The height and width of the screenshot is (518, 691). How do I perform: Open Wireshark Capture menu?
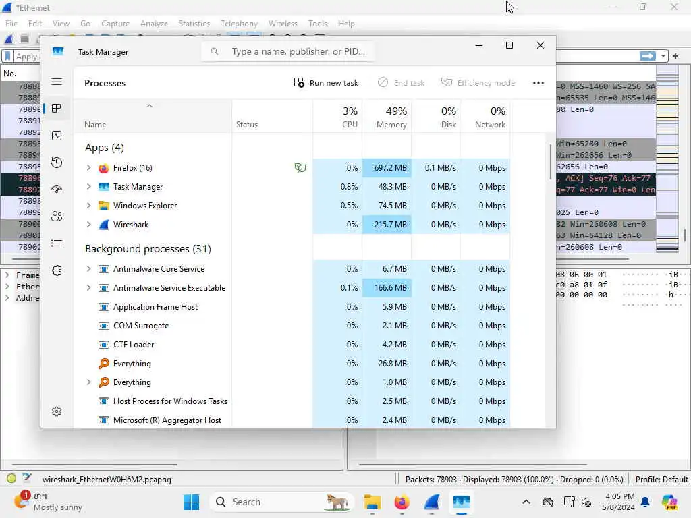[115, 24]
